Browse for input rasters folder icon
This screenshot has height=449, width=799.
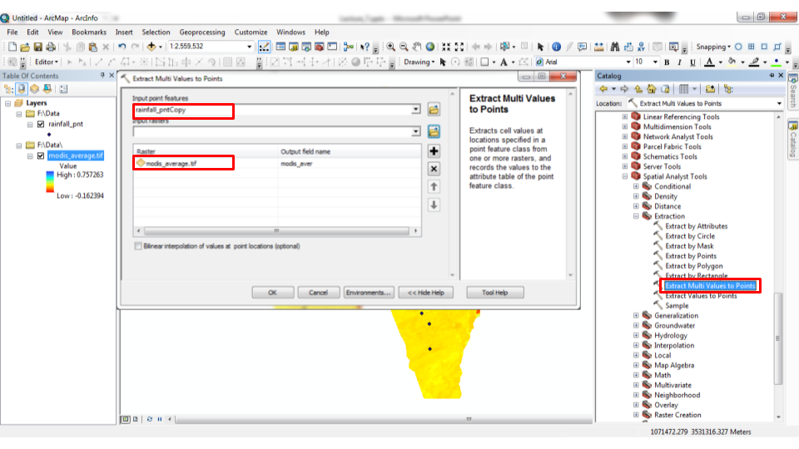434,132
